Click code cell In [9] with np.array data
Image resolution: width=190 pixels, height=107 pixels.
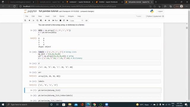99,32
